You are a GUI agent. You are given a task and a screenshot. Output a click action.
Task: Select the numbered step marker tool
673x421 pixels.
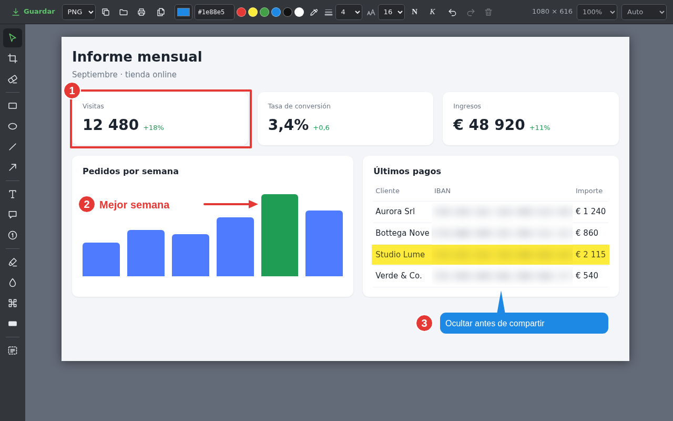point(13,235)
